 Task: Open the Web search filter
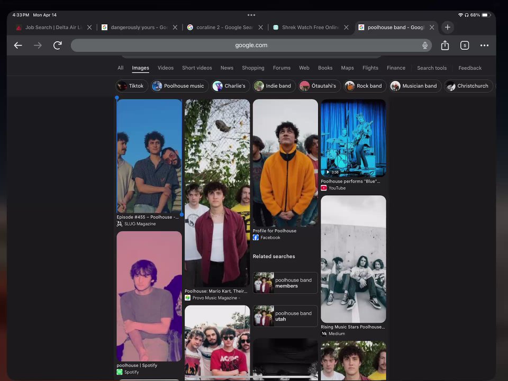click(304, 68)
